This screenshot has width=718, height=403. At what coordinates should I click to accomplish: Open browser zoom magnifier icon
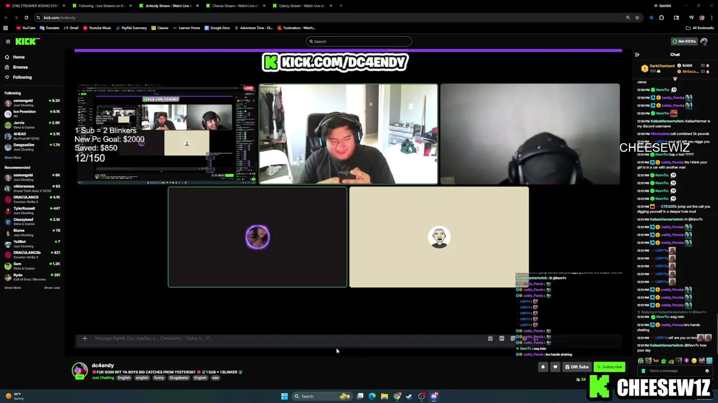(628, 17)
